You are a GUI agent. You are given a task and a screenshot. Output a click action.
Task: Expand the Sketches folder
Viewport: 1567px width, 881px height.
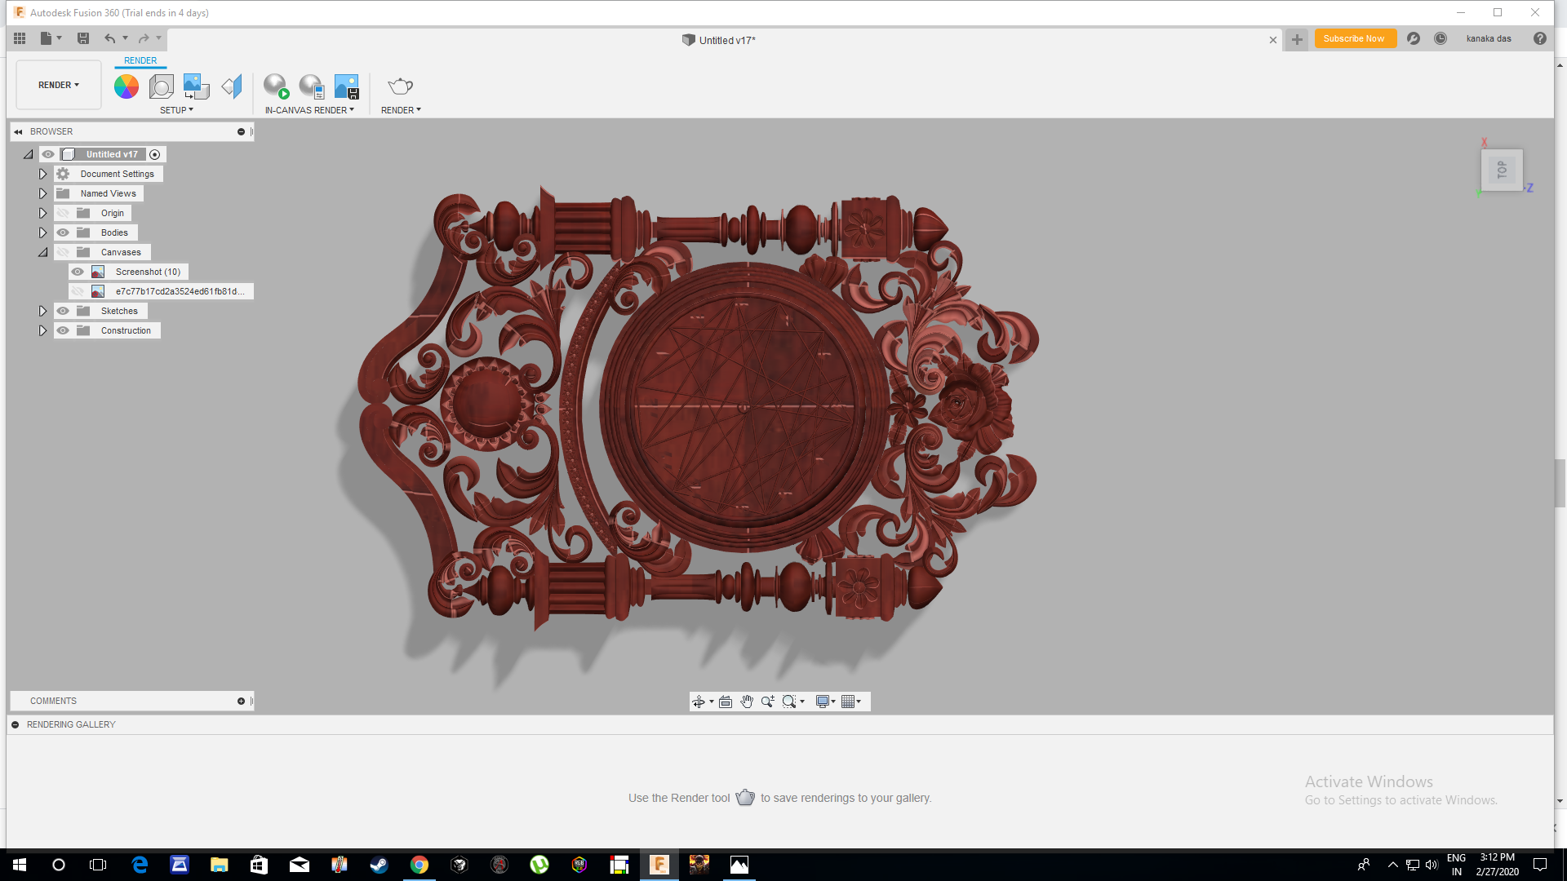[42, 311]
